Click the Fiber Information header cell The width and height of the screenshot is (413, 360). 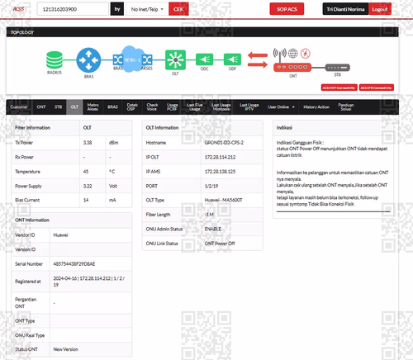45,128
